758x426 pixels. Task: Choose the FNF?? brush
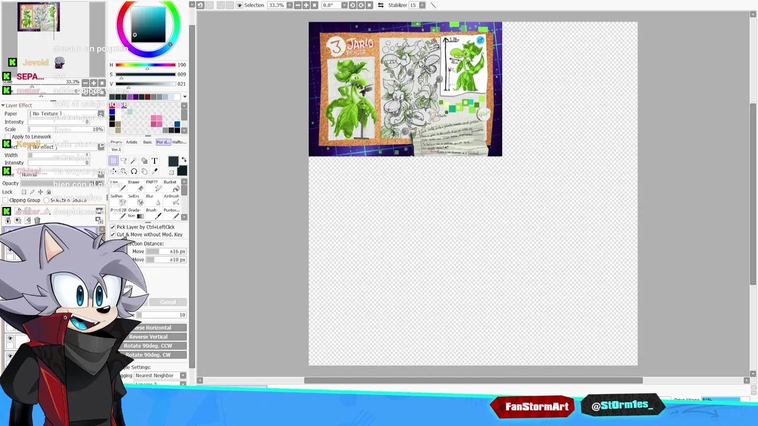point(153,186)
